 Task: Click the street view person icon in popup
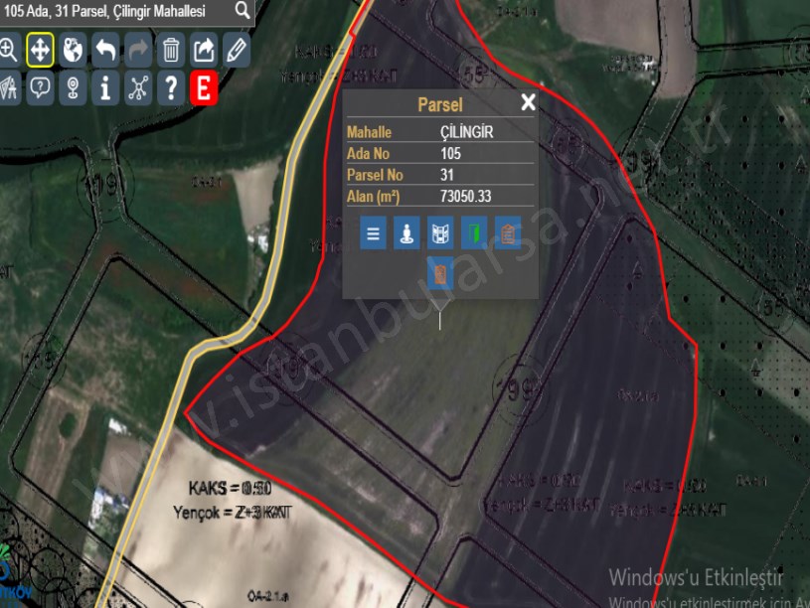coord(406,233)
